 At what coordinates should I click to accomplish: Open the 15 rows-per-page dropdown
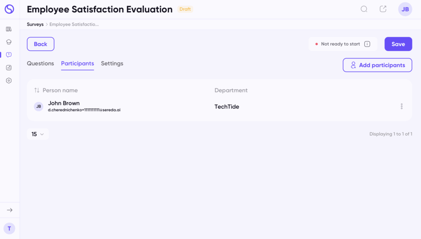tap(38, 134)
